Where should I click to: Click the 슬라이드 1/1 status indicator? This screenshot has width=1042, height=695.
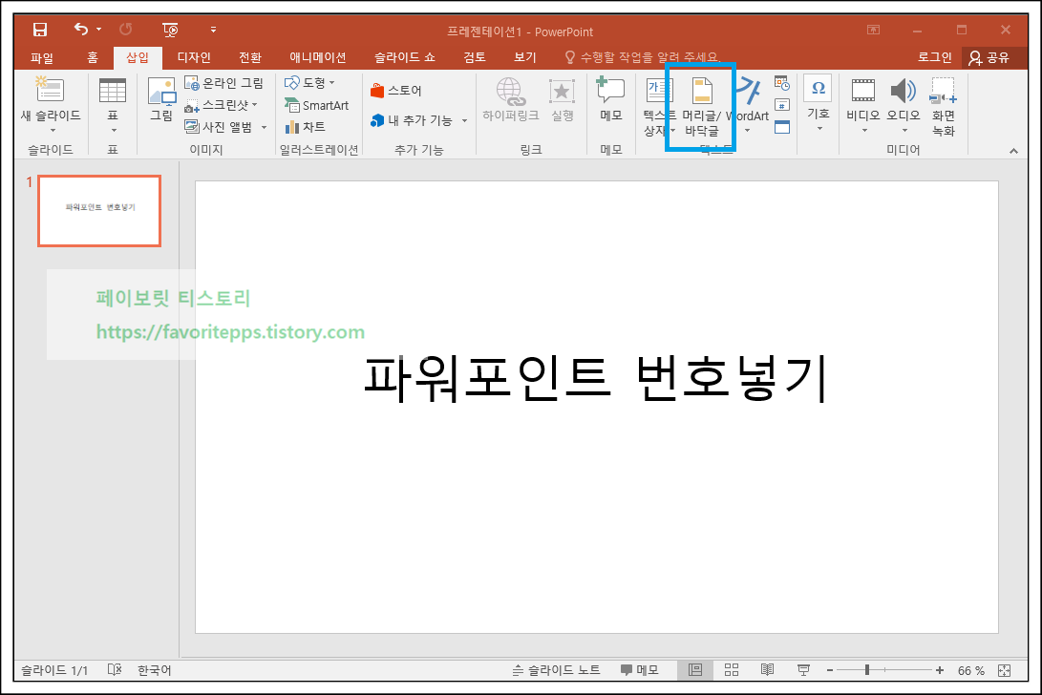(x=54, y=670)
